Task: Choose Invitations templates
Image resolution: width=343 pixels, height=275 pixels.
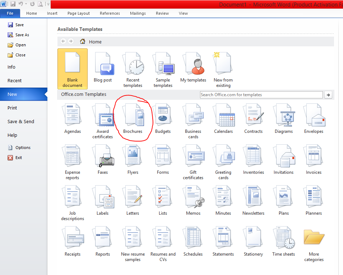Action: 283,159
